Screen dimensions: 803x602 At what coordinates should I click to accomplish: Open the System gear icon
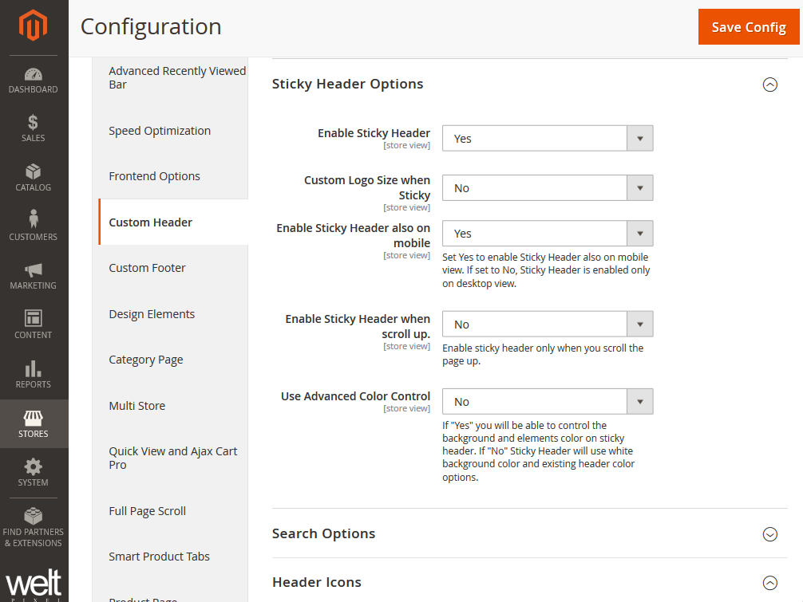point(34,466)
